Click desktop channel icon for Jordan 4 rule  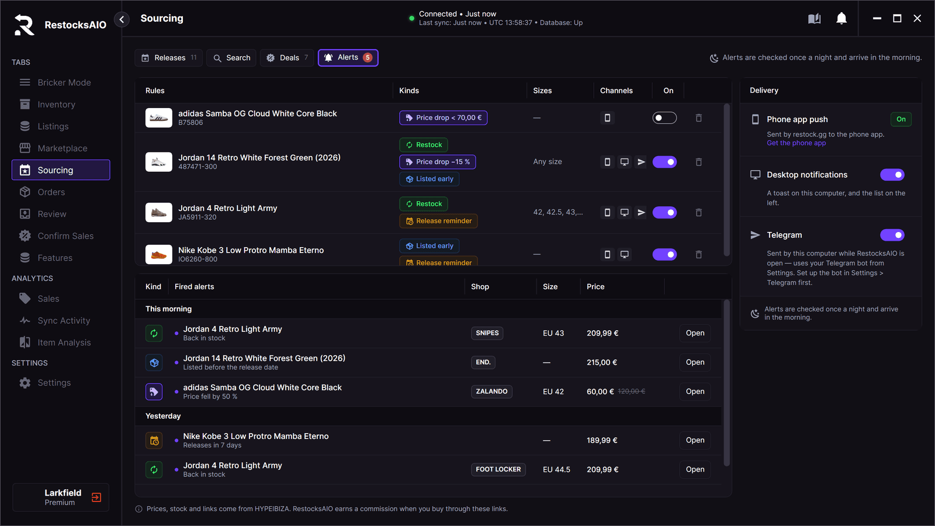[x=624, y=213]
